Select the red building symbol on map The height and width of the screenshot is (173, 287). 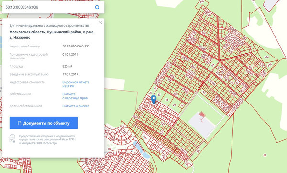click(x=202, y=115)
